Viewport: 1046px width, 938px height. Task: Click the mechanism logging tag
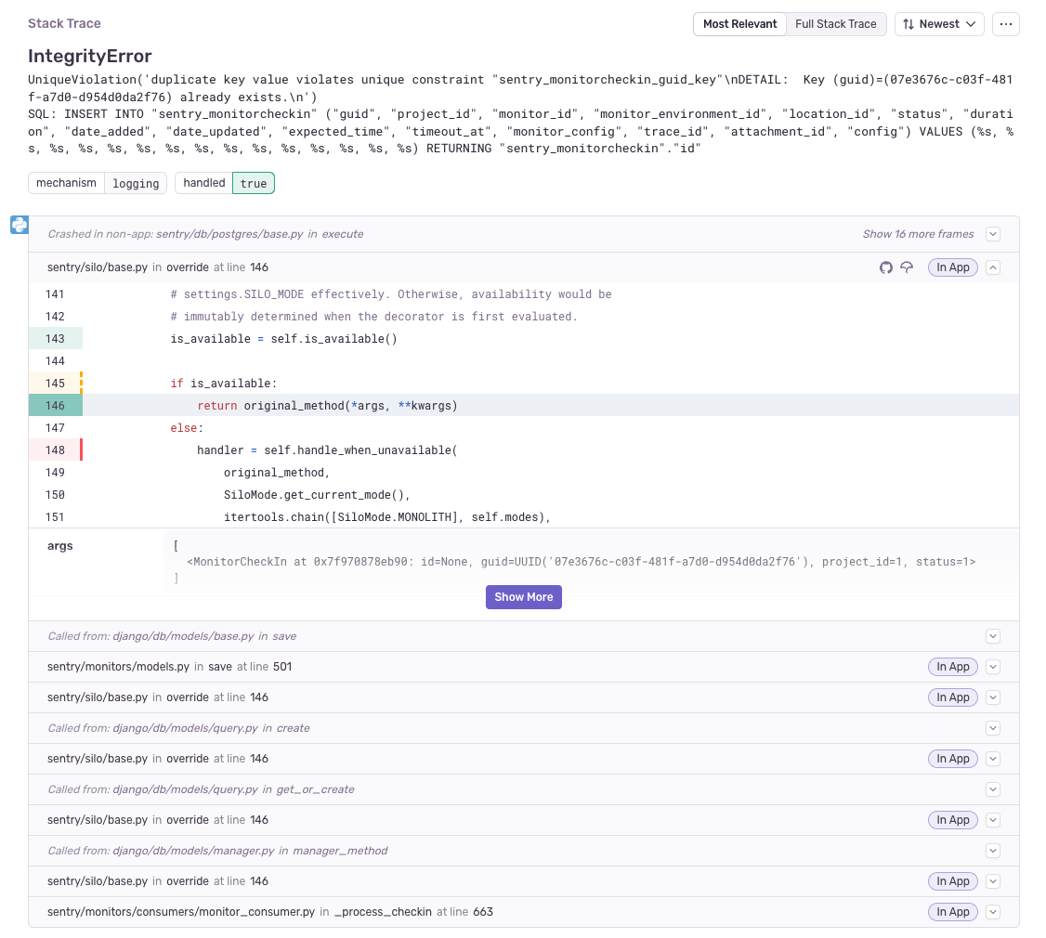coord(98,183)
